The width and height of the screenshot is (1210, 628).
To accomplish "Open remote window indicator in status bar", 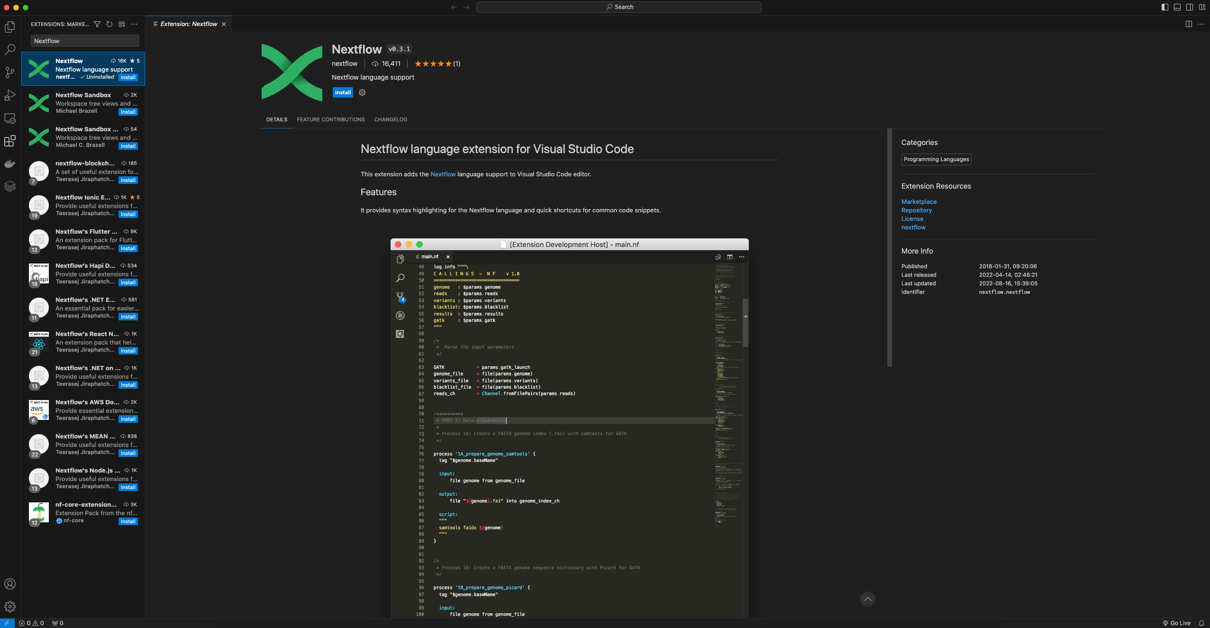I will (7, 623).
